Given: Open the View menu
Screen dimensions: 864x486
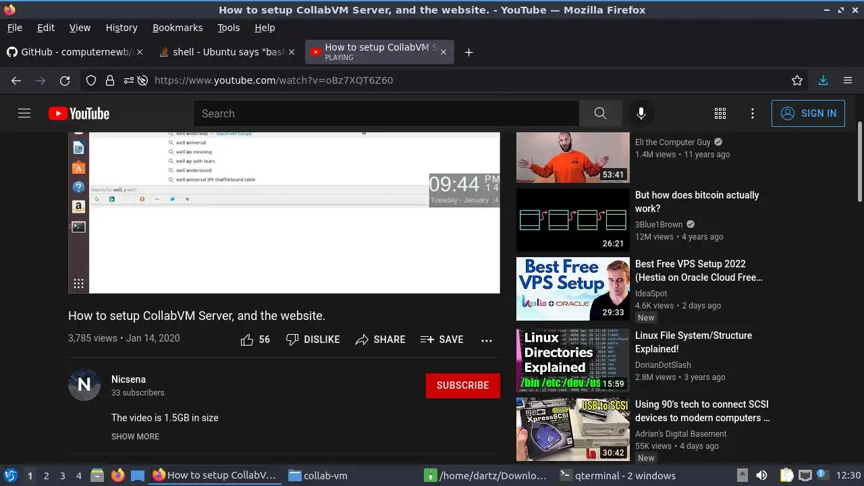Looking at the screenshot, I should (80, 28).
